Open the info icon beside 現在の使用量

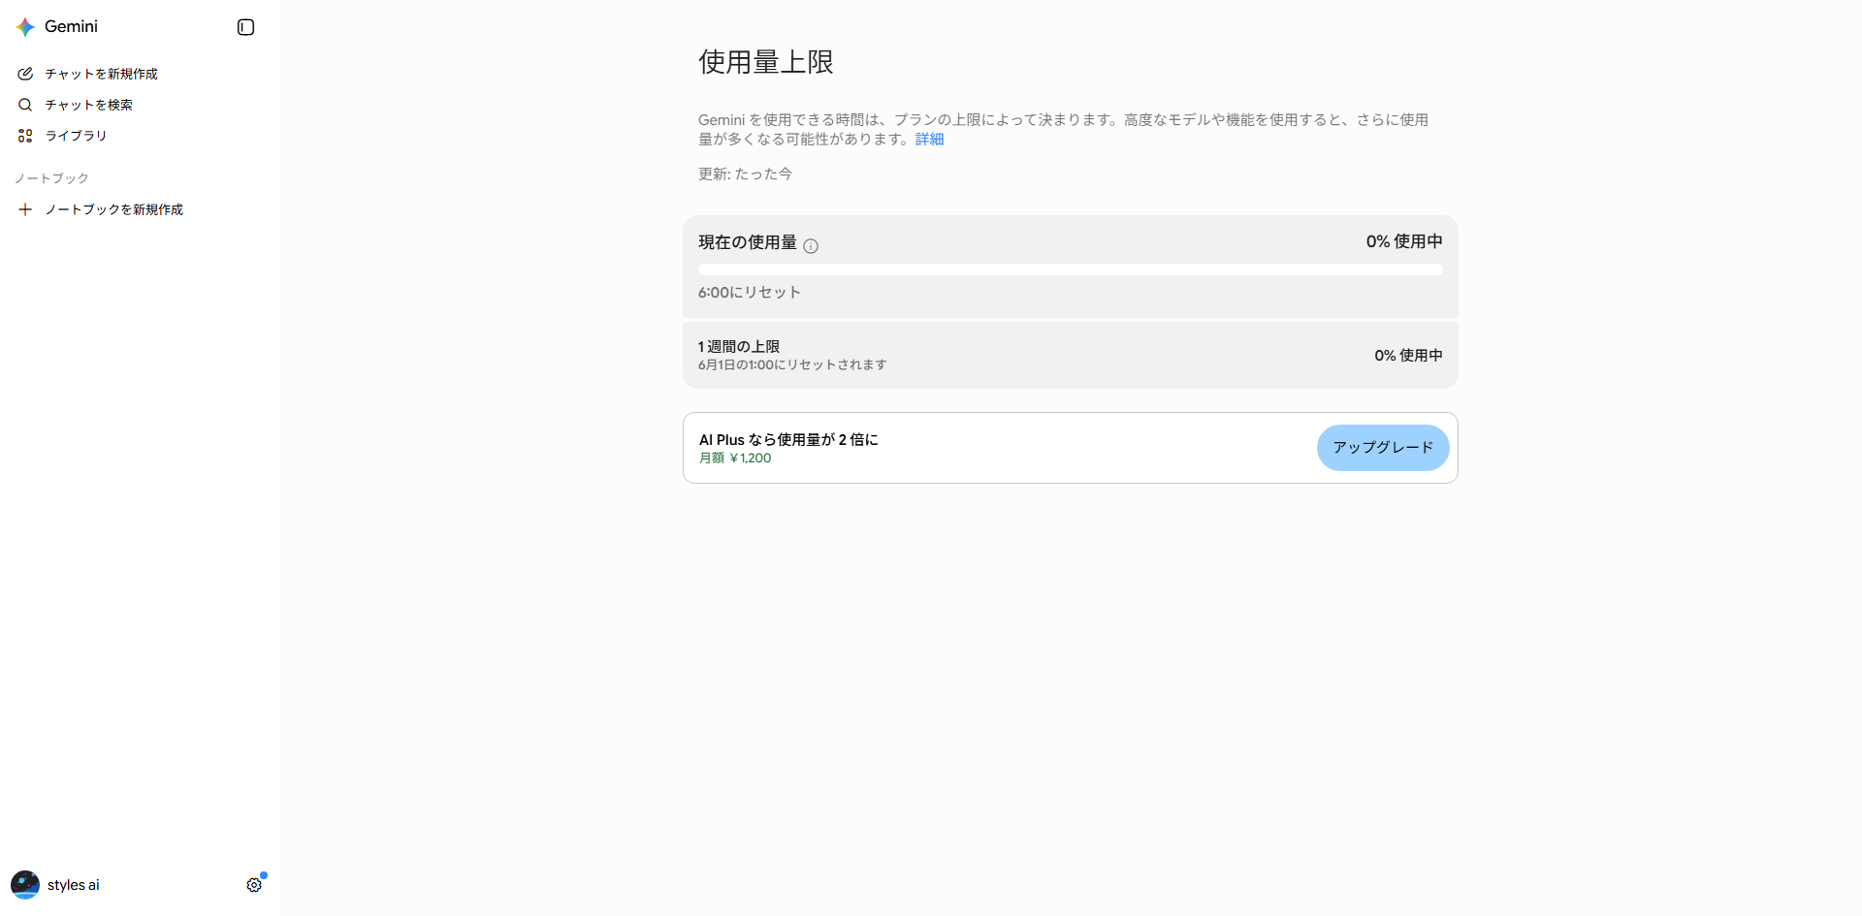(811, 246)
